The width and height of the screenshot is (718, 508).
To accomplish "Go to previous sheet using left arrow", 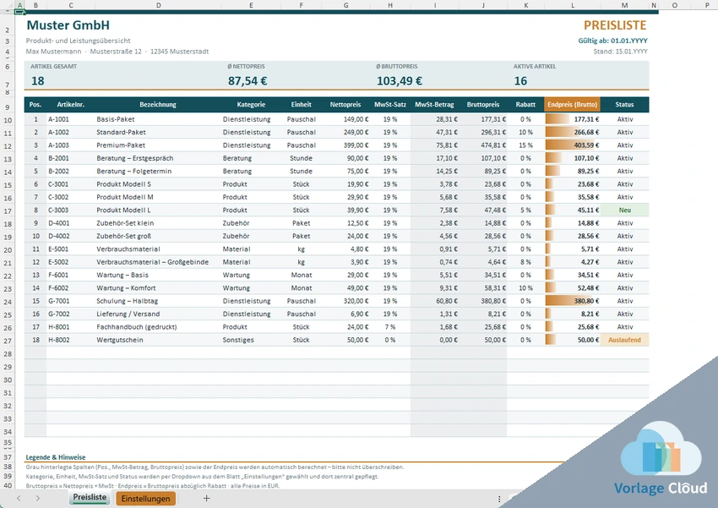I will (x=19, y=499).
